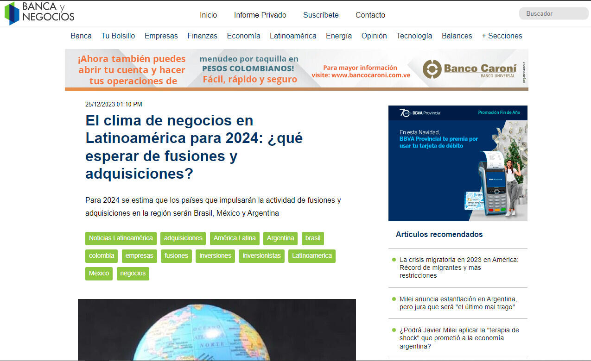This screenshot has width=591, height=361.
Task: Click the Noticias Latinoamérica tag
Action: [x=121, y=238]
